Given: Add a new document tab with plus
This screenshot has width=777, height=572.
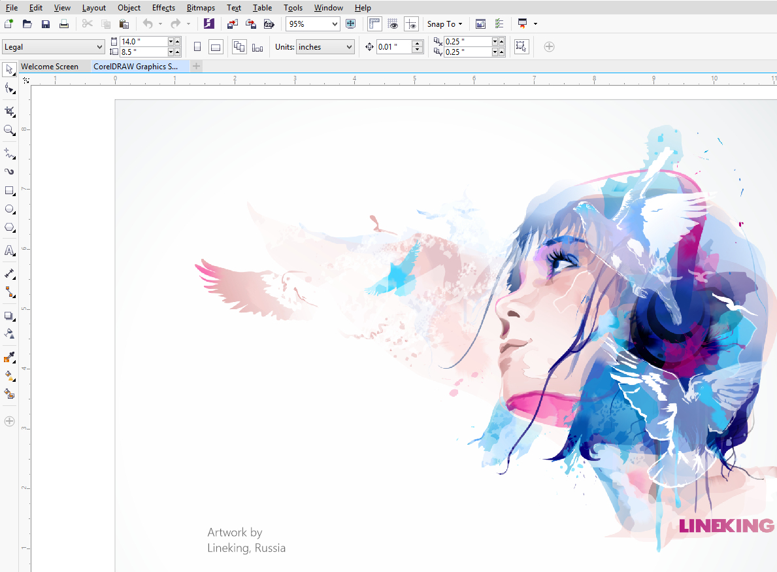Looking at the screenshot, I should point(196,66).
